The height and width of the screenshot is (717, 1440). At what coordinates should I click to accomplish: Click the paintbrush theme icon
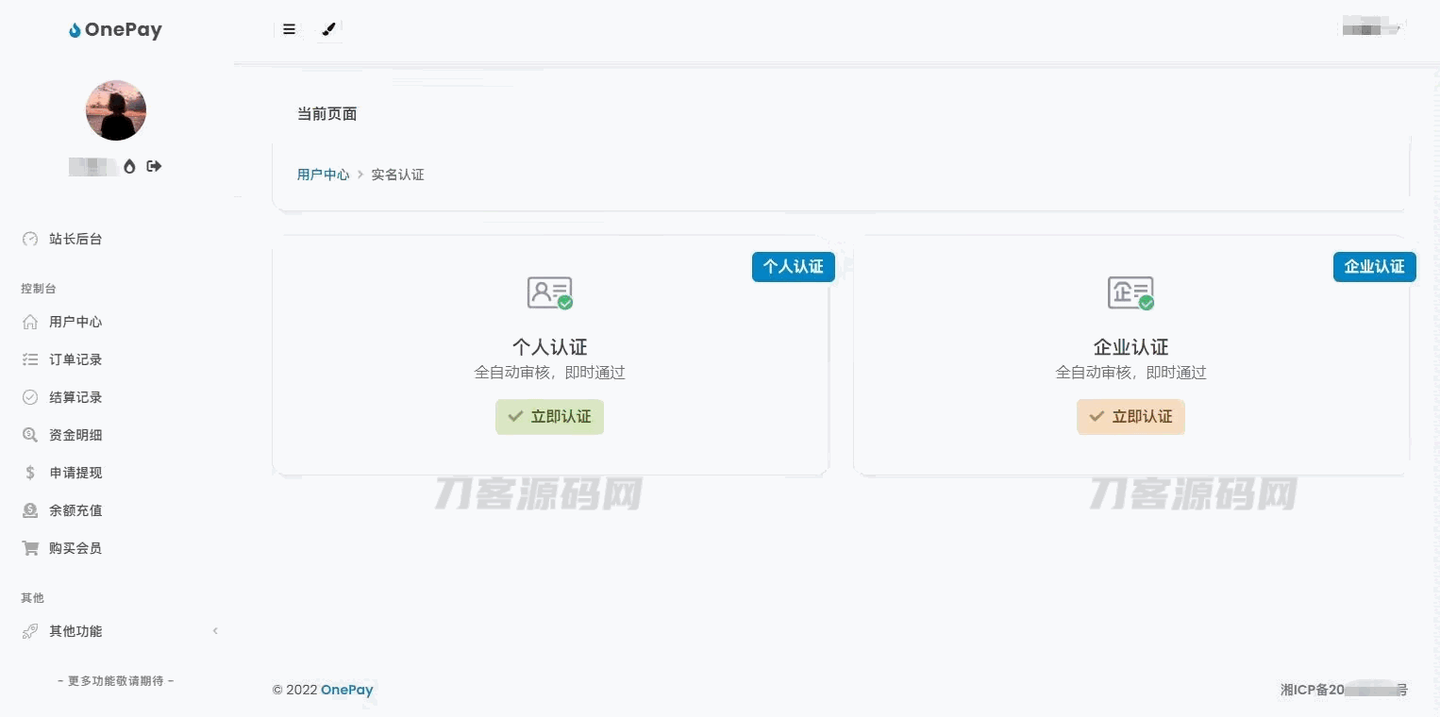point(328,29)
